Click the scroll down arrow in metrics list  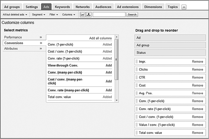pyautogui.click(x=116, y=100)
